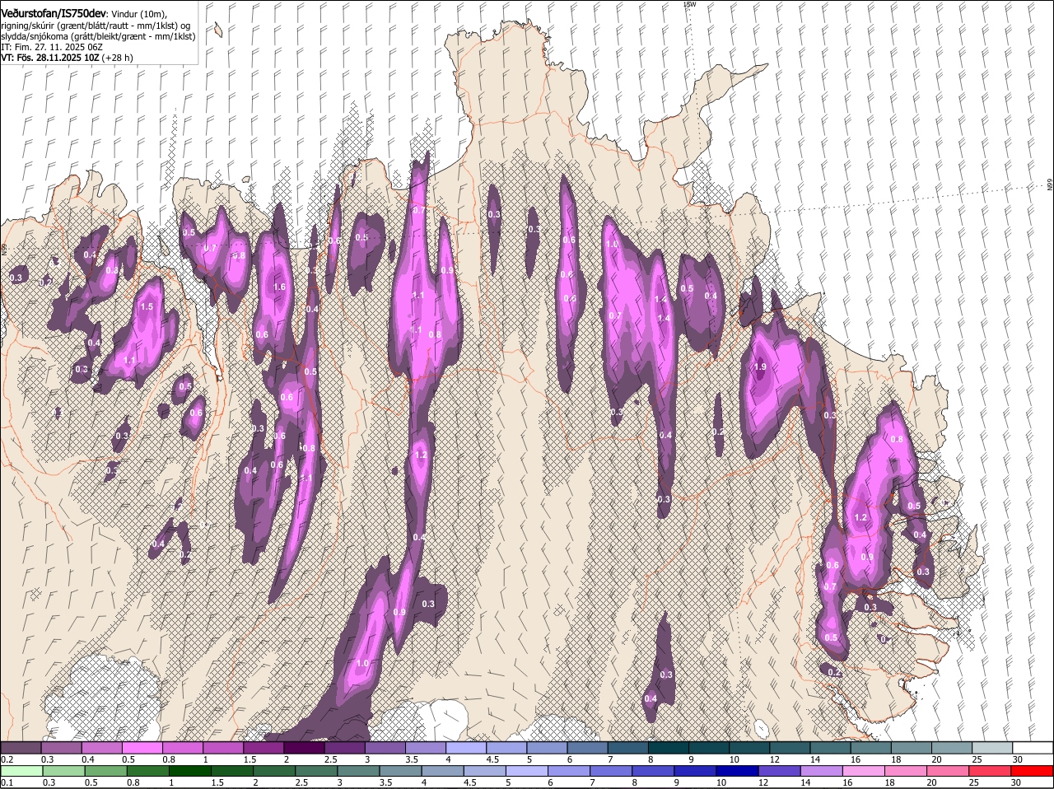Screen dimensions: 1054x789
Task: Pick the palest green rain swatch between 0.1 and 0.3
Action: (21, 771)
